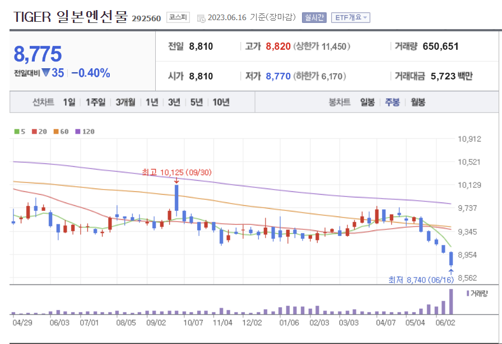Click the red 20-period moving average swatch
Viewport: 502px width, 344px height.
(34, 131)
